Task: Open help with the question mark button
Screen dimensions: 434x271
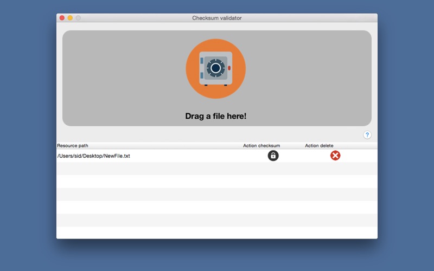Action: (x=367, y=135)
